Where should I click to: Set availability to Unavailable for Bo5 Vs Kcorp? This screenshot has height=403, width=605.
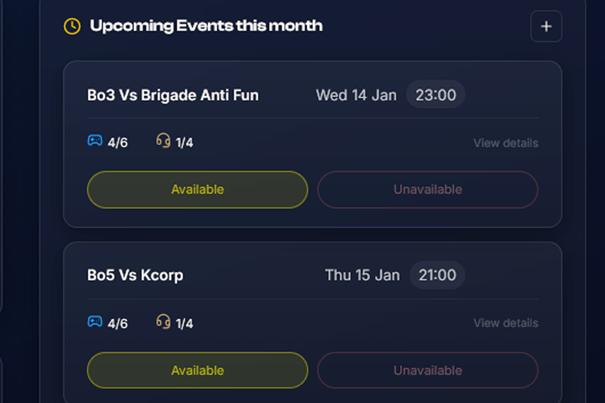(428, 370)
